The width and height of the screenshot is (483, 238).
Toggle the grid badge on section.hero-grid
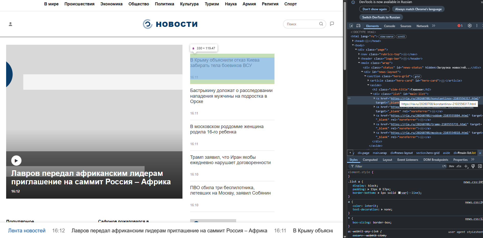coord(417,76)
